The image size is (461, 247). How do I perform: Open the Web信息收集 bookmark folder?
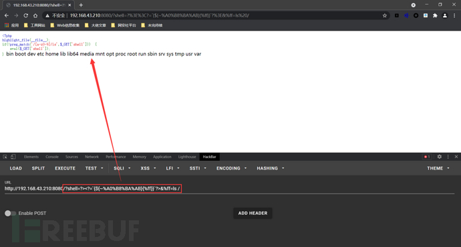65,25
